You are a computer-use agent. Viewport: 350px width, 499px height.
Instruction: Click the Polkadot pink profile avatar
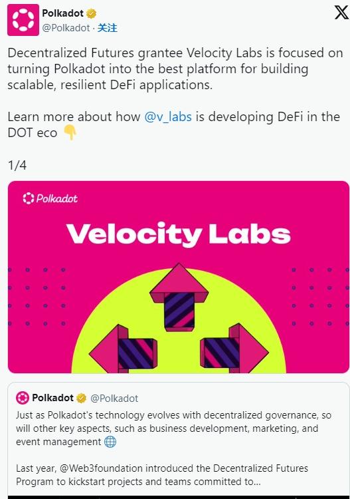pos(23,20)
